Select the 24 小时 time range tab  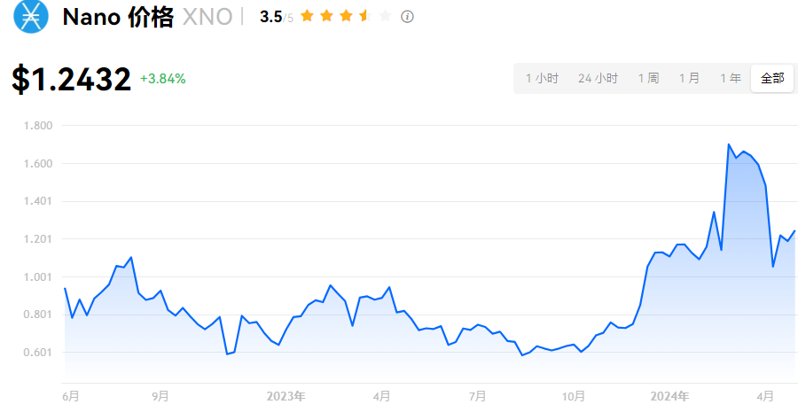click(x=598, y=78)
